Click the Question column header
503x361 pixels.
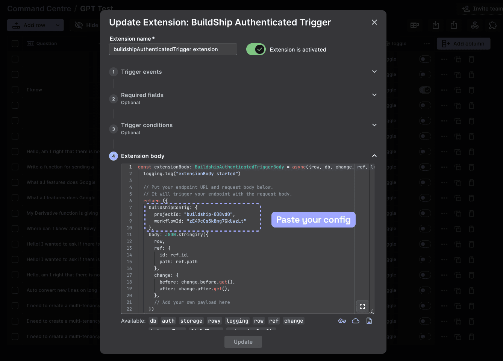coord(47,44)
